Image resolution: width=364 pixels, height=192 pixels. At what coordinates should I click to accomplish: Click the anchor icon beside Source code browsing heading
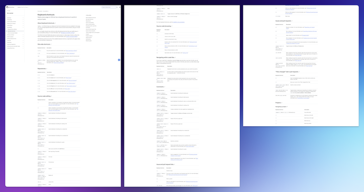[172, 26]
